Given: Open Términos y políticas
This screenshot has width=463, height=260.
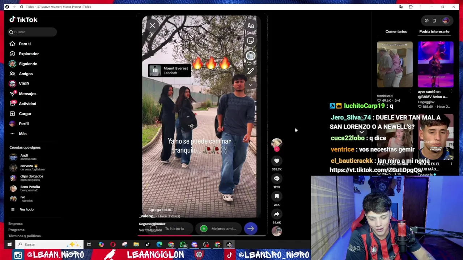Looking at the screenshot, I should coord(25,236).
